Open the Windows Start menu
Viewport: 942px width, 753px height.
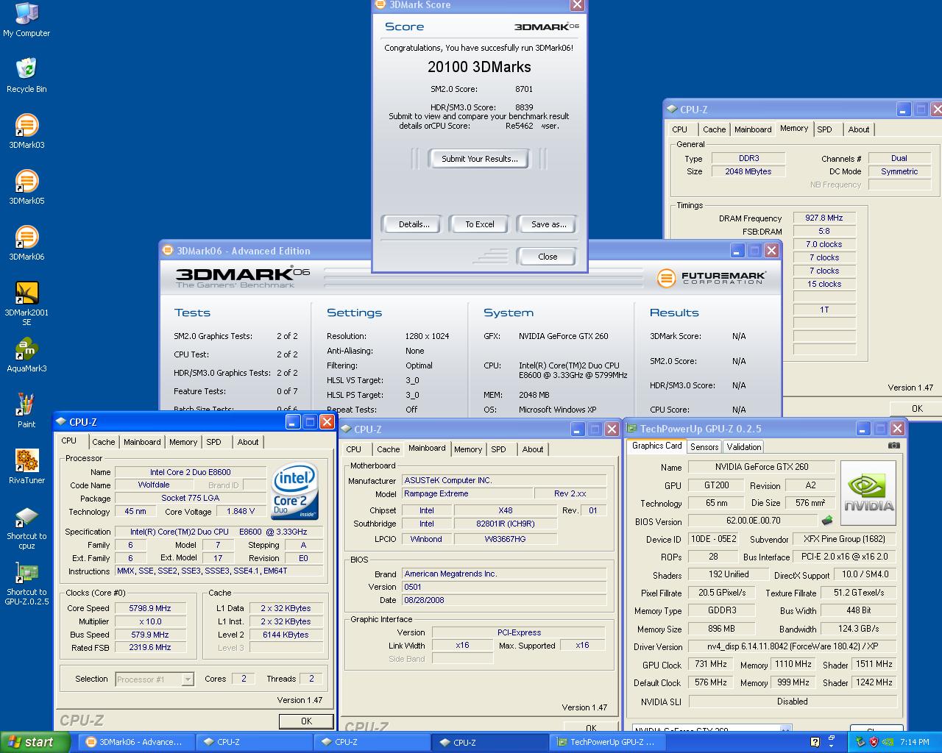click(x=35, y=742)
